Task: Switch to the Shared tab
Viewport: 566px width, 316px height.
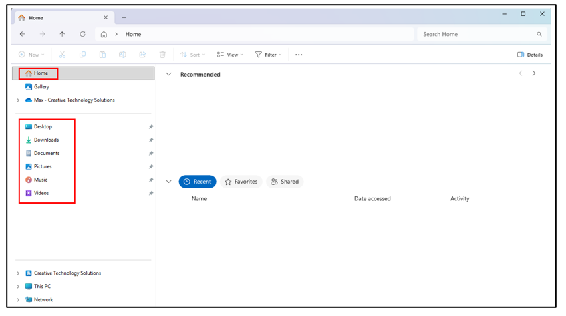Action: coord(285,182)
